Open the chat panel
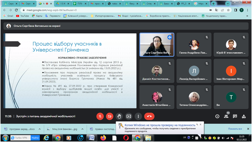252x142 pixels. [235, 116]
